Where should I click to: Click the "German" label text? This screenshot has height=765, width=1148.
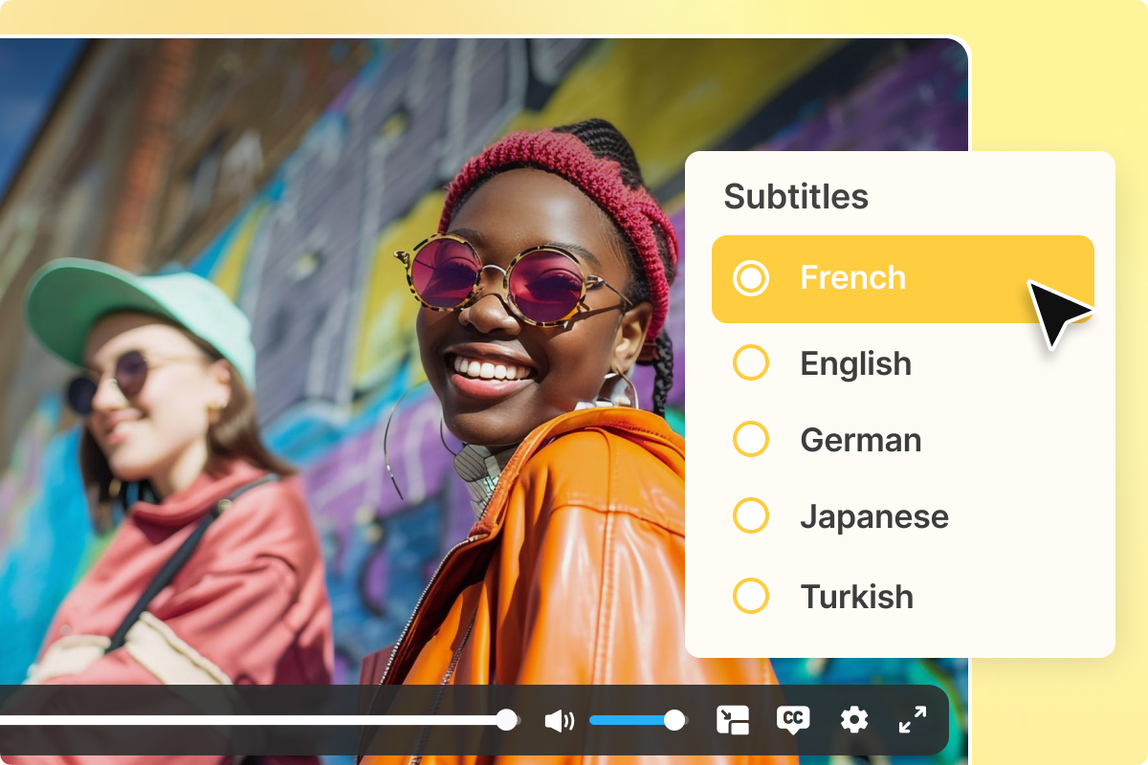pyautogui.click(x=861, y=440)
